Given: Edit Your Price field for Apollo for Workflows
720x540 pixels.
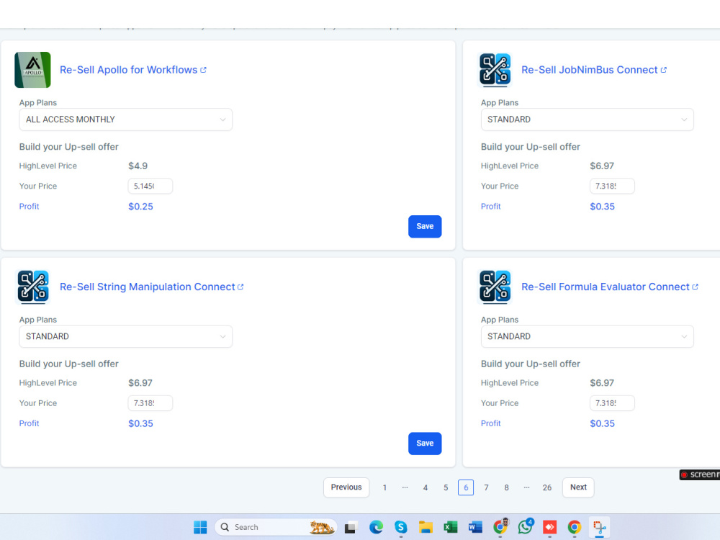Looking at the screenshot, I should point(150,186).
